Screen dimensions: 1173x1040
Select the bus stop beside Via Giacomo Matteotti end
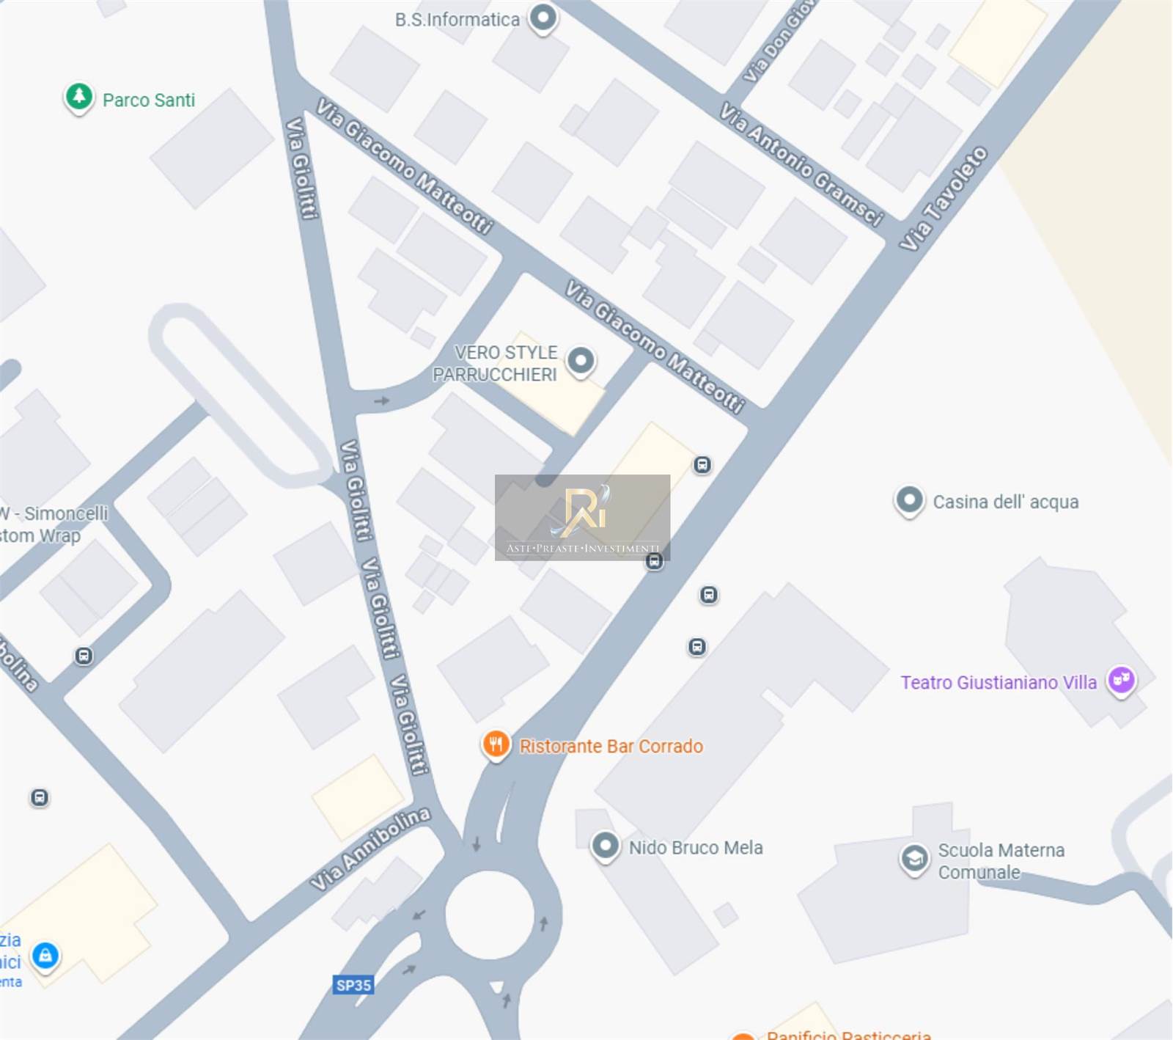[x=702, y=465]
